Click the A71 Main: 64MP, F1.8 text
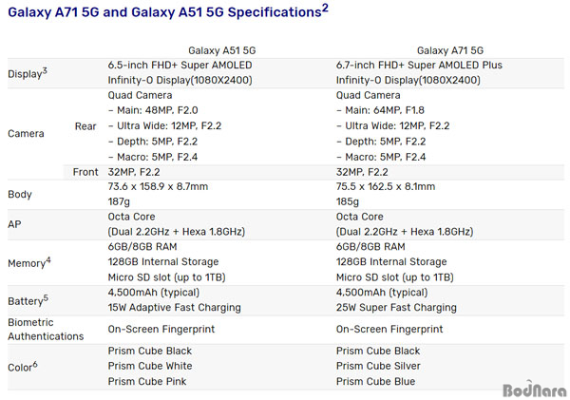Screen dimensions: 570x400 380,110
